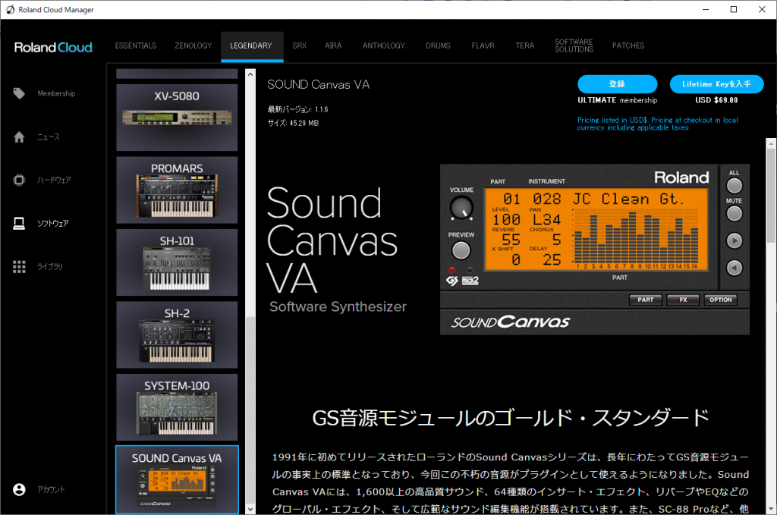The height and width of the screenshot is (515, 777).
Task: Go to the SOFTWARE SOLUTIONS tab
Action: click(x=574, y=46)
